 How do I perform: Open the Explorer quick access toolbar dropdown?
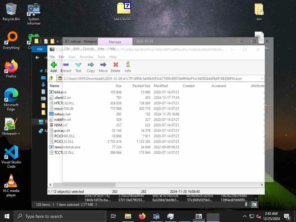tap(58, 41)
